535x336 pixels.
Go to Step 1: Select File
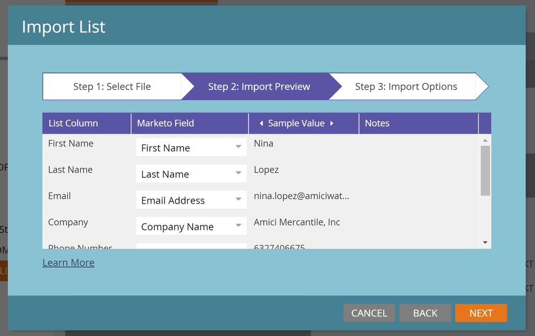112,87
